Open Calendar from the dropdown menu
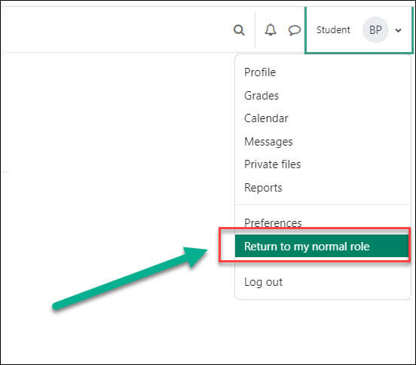This screenshot has height=365, width=416. (x=266, y=118)
